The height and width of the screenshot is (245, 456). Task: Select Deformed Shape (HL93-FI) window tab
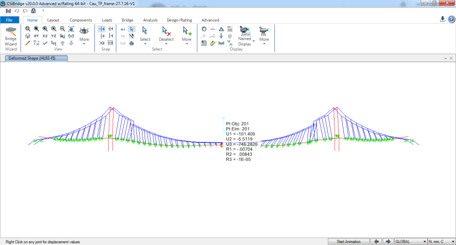36,58
